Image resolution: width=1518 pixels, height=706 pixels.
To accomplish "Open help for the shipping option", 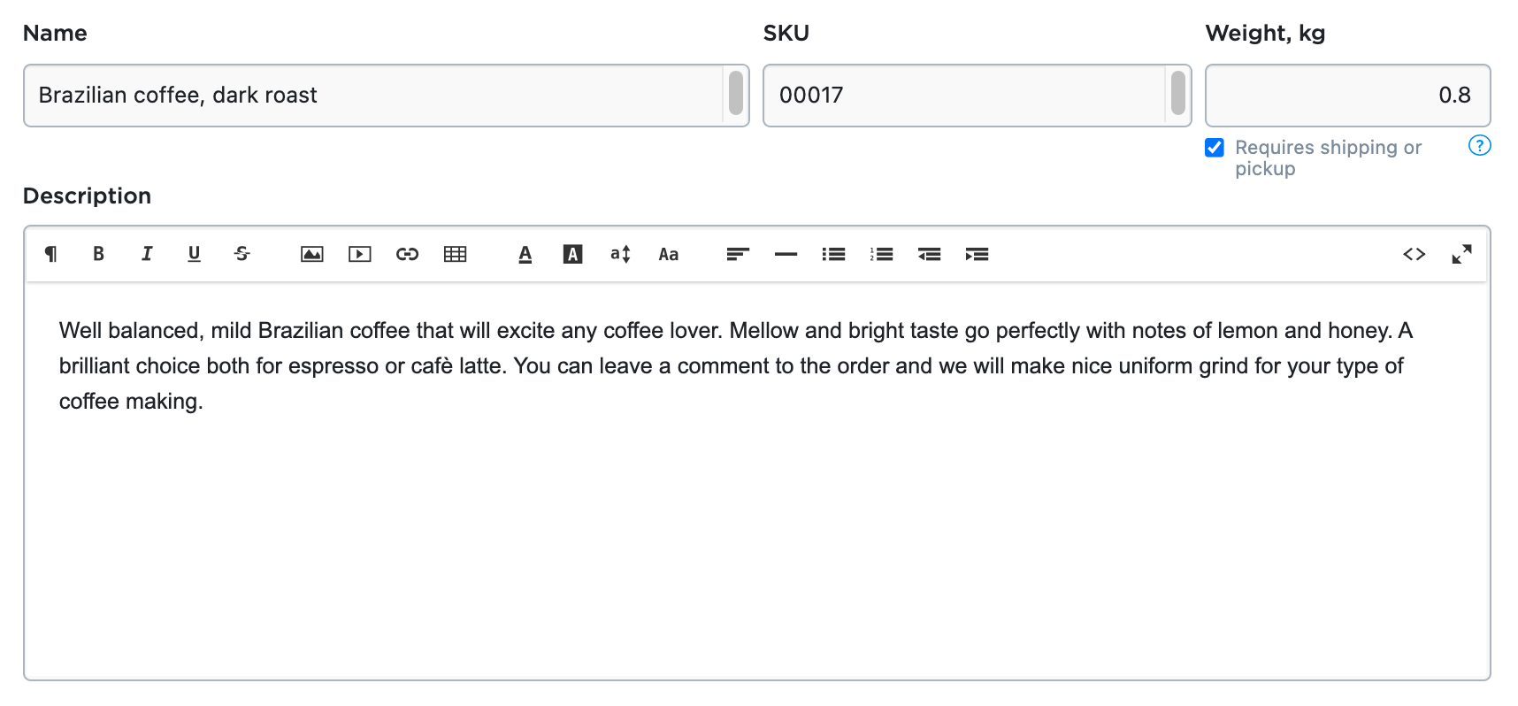I will (x=1478, y=145).
